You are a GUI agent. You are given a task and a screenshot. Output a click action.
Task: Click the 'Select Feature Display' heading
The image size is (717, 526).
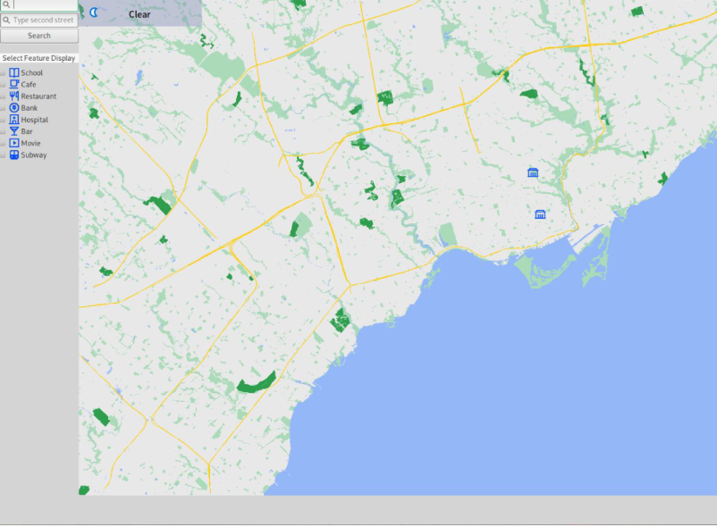(38, 58)
